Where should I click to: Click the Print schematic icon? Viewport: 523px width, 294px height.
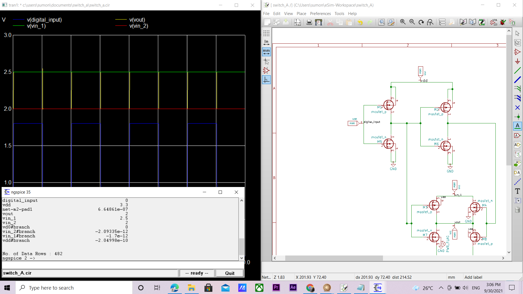tap(309, 22)
